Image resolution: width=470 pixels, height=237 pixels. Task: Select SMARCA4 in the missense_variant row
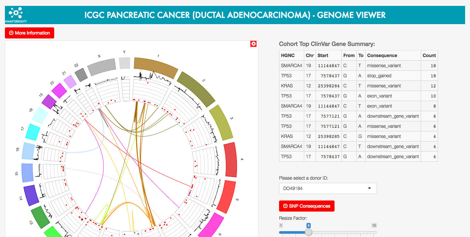tap(291, 66)
